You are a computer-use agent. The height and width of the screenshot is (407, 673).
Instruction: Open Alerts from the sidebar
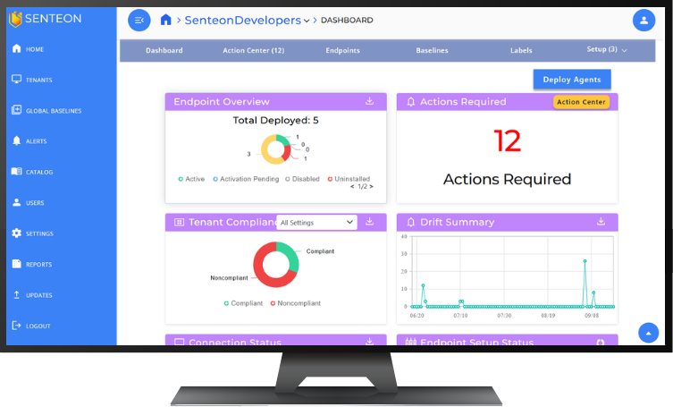point(36,141)
